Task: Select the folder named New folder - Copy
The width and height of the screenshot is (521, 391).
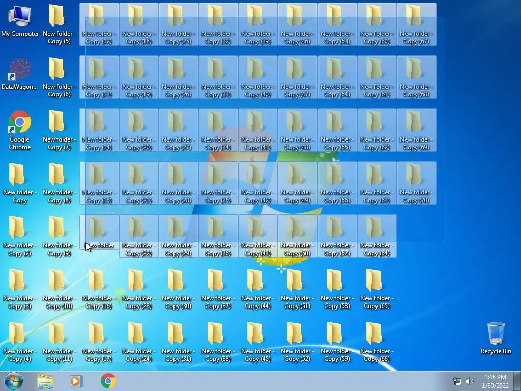Action: (x=20, y=183)
